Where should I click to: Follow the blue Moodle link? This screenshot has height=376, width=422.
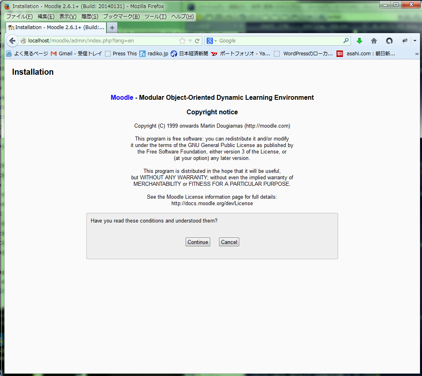pos(122,97)
